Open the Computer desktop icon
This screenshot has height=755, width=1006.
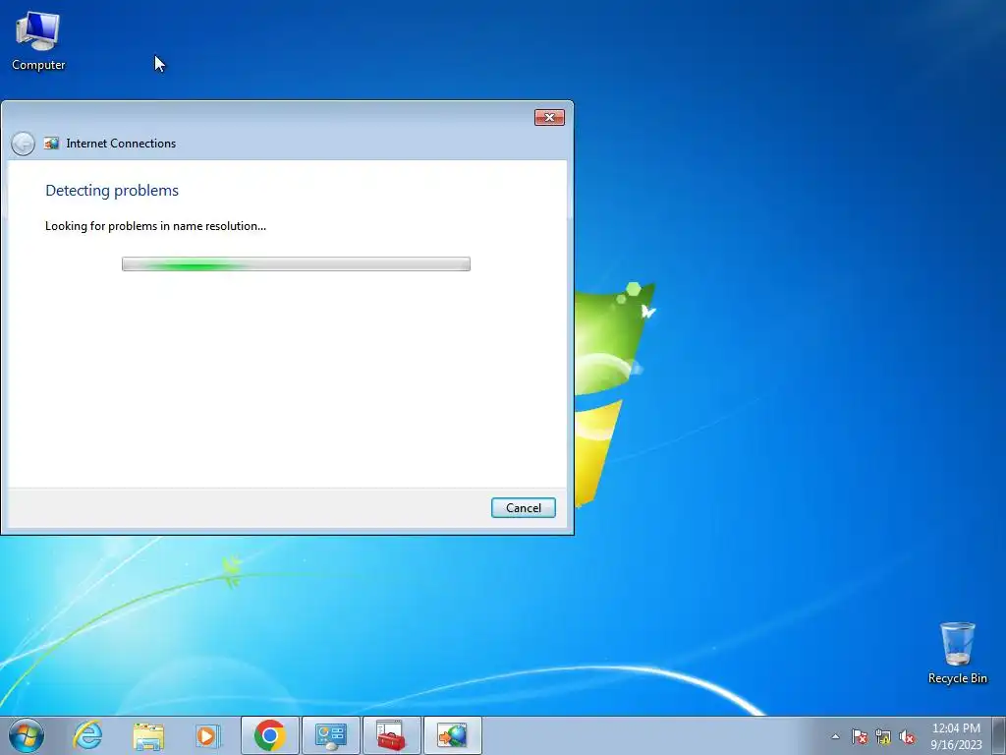(38, 40)
